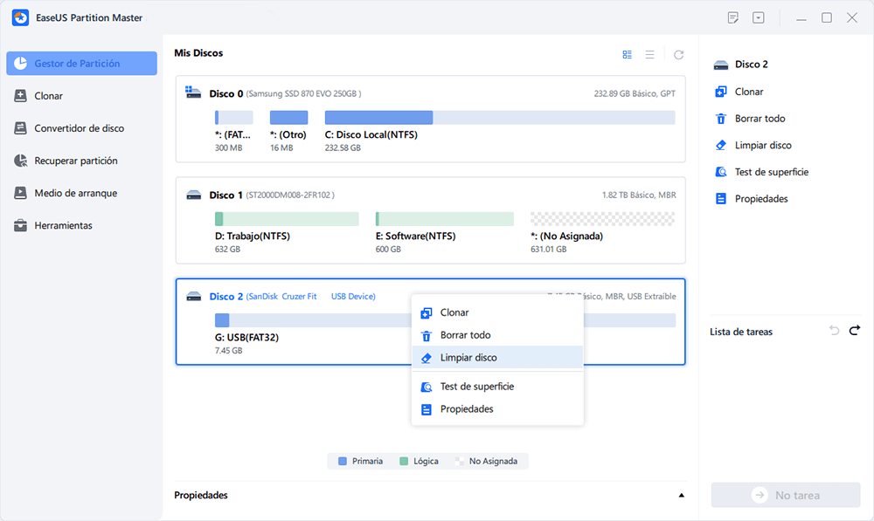Click the eraser icon in context menu
The height and width of the screenshot is (521, 874).
click(x=427, y=358)
